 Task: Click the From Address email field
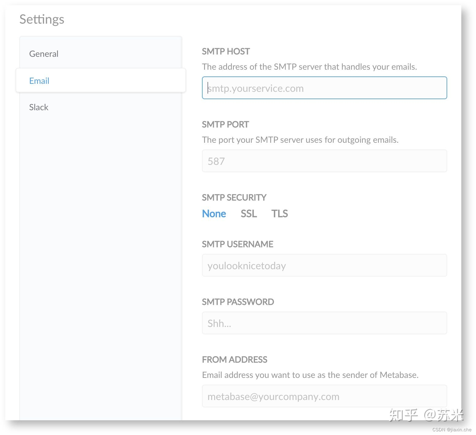[324, 396]
